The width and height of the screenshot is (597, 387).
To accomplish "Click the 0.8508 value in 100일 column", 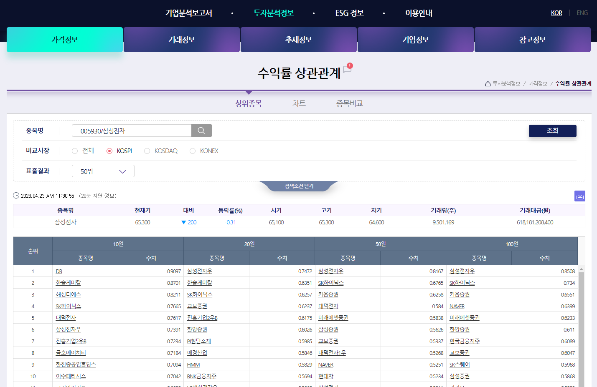I will (568, 271).
